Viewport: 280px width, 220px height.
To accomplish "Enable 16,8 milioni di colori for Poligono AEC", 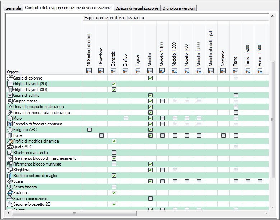I will (89, 130).
